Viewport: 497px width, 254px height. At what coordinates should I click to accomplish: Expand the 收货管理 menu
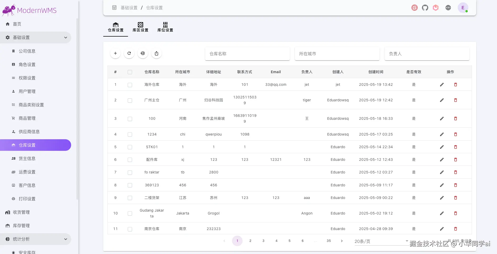36,212
